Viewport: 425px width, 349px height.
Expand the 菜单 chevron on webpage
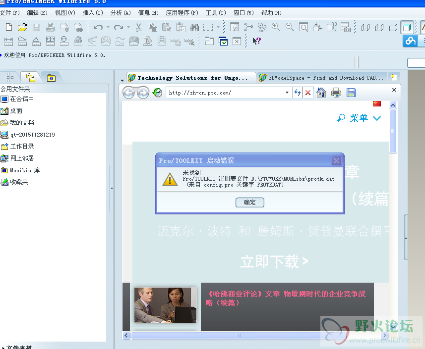(x=377, y=118)
